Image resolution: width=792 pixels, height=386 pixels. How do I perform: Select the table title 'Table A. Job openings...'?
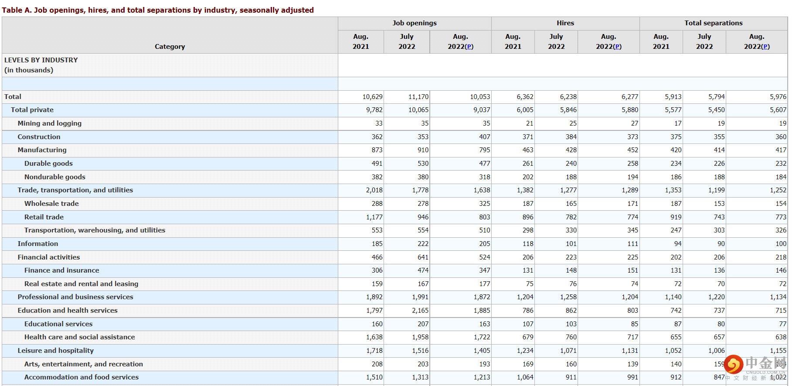[x=158, y=10]
